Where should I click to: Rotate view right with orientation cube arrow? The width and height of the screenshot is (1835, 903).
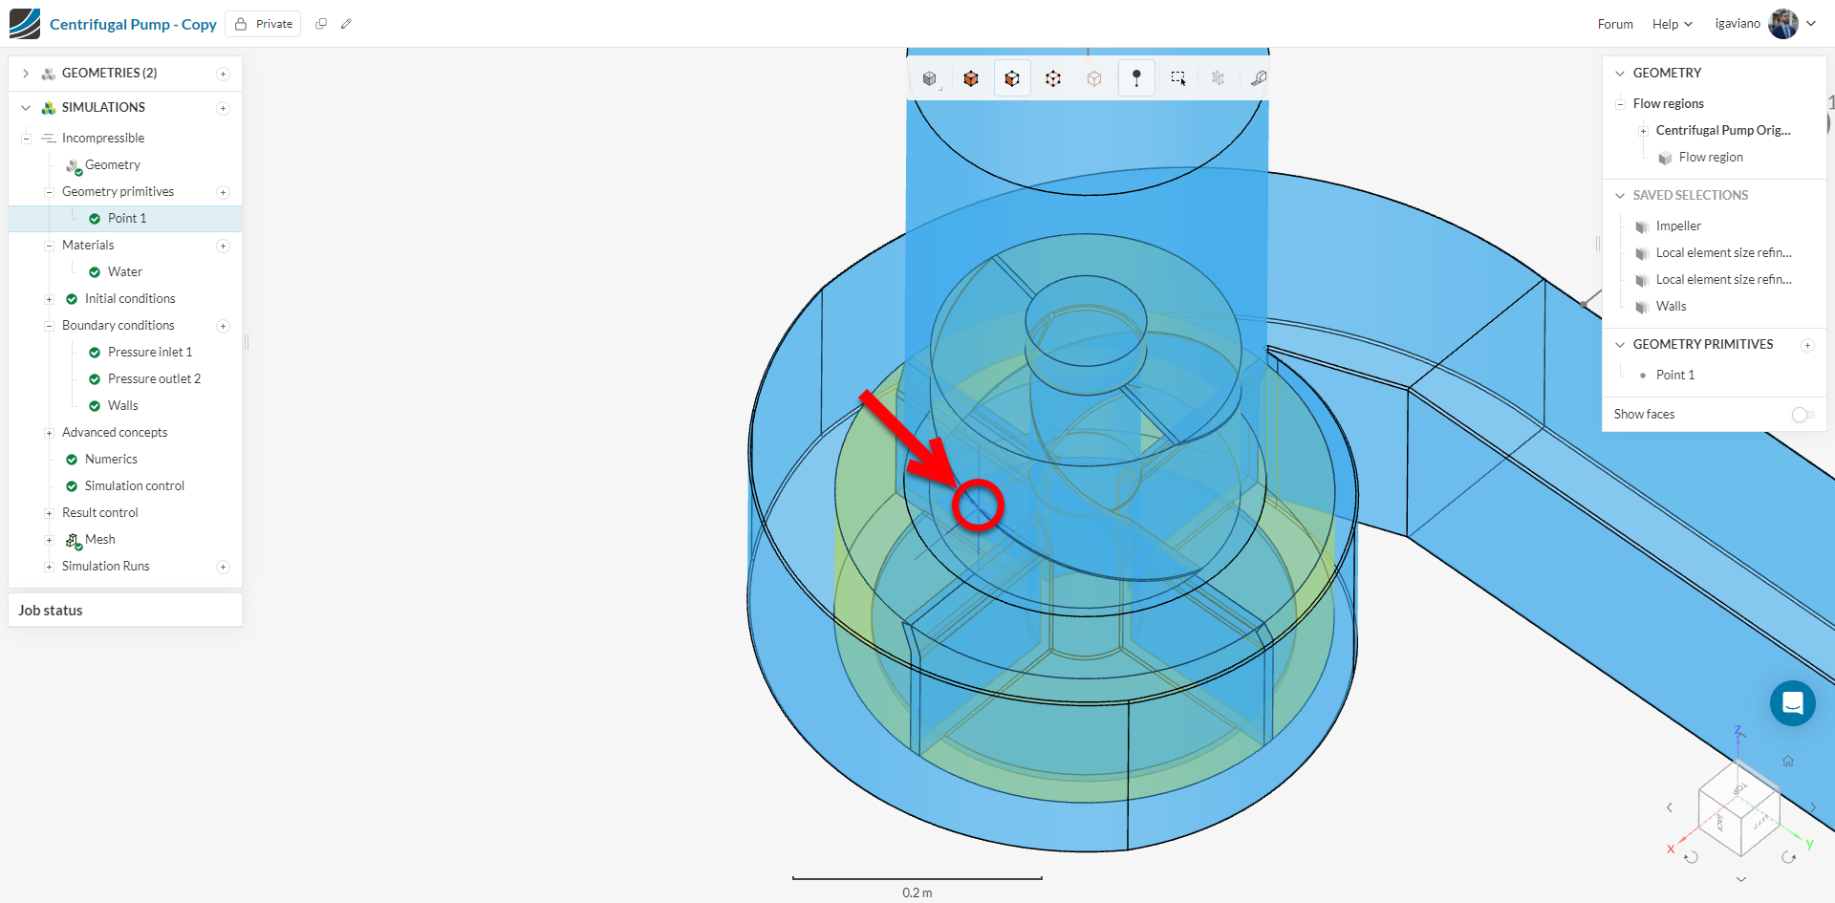tap(1813, 807)
